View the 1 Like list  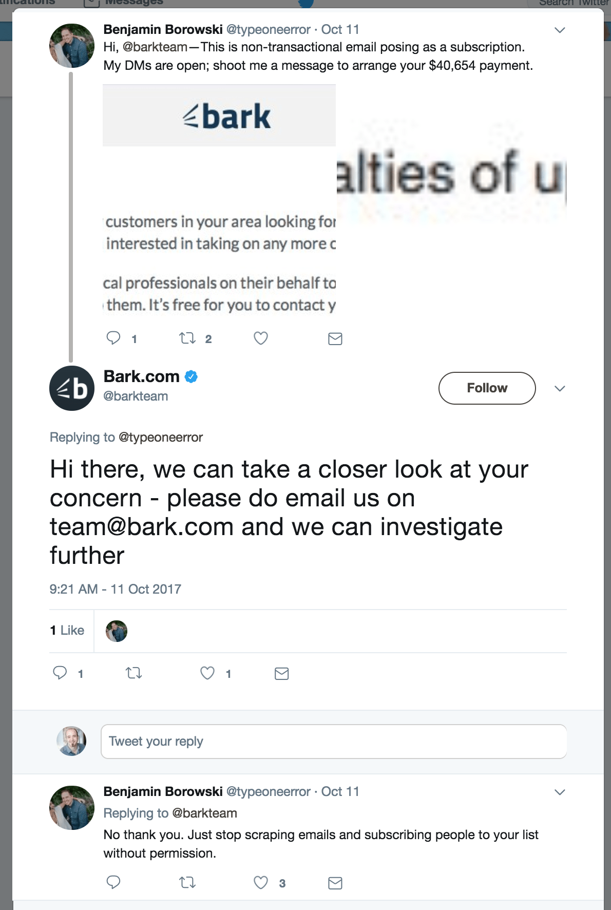tap(67, 630)
